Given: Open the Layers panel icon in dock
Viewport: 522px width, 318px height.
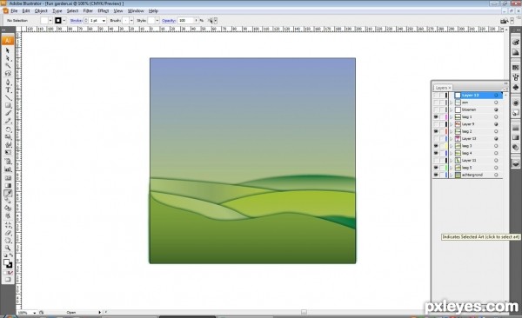Looking at the screenshot, I should 515,163.
